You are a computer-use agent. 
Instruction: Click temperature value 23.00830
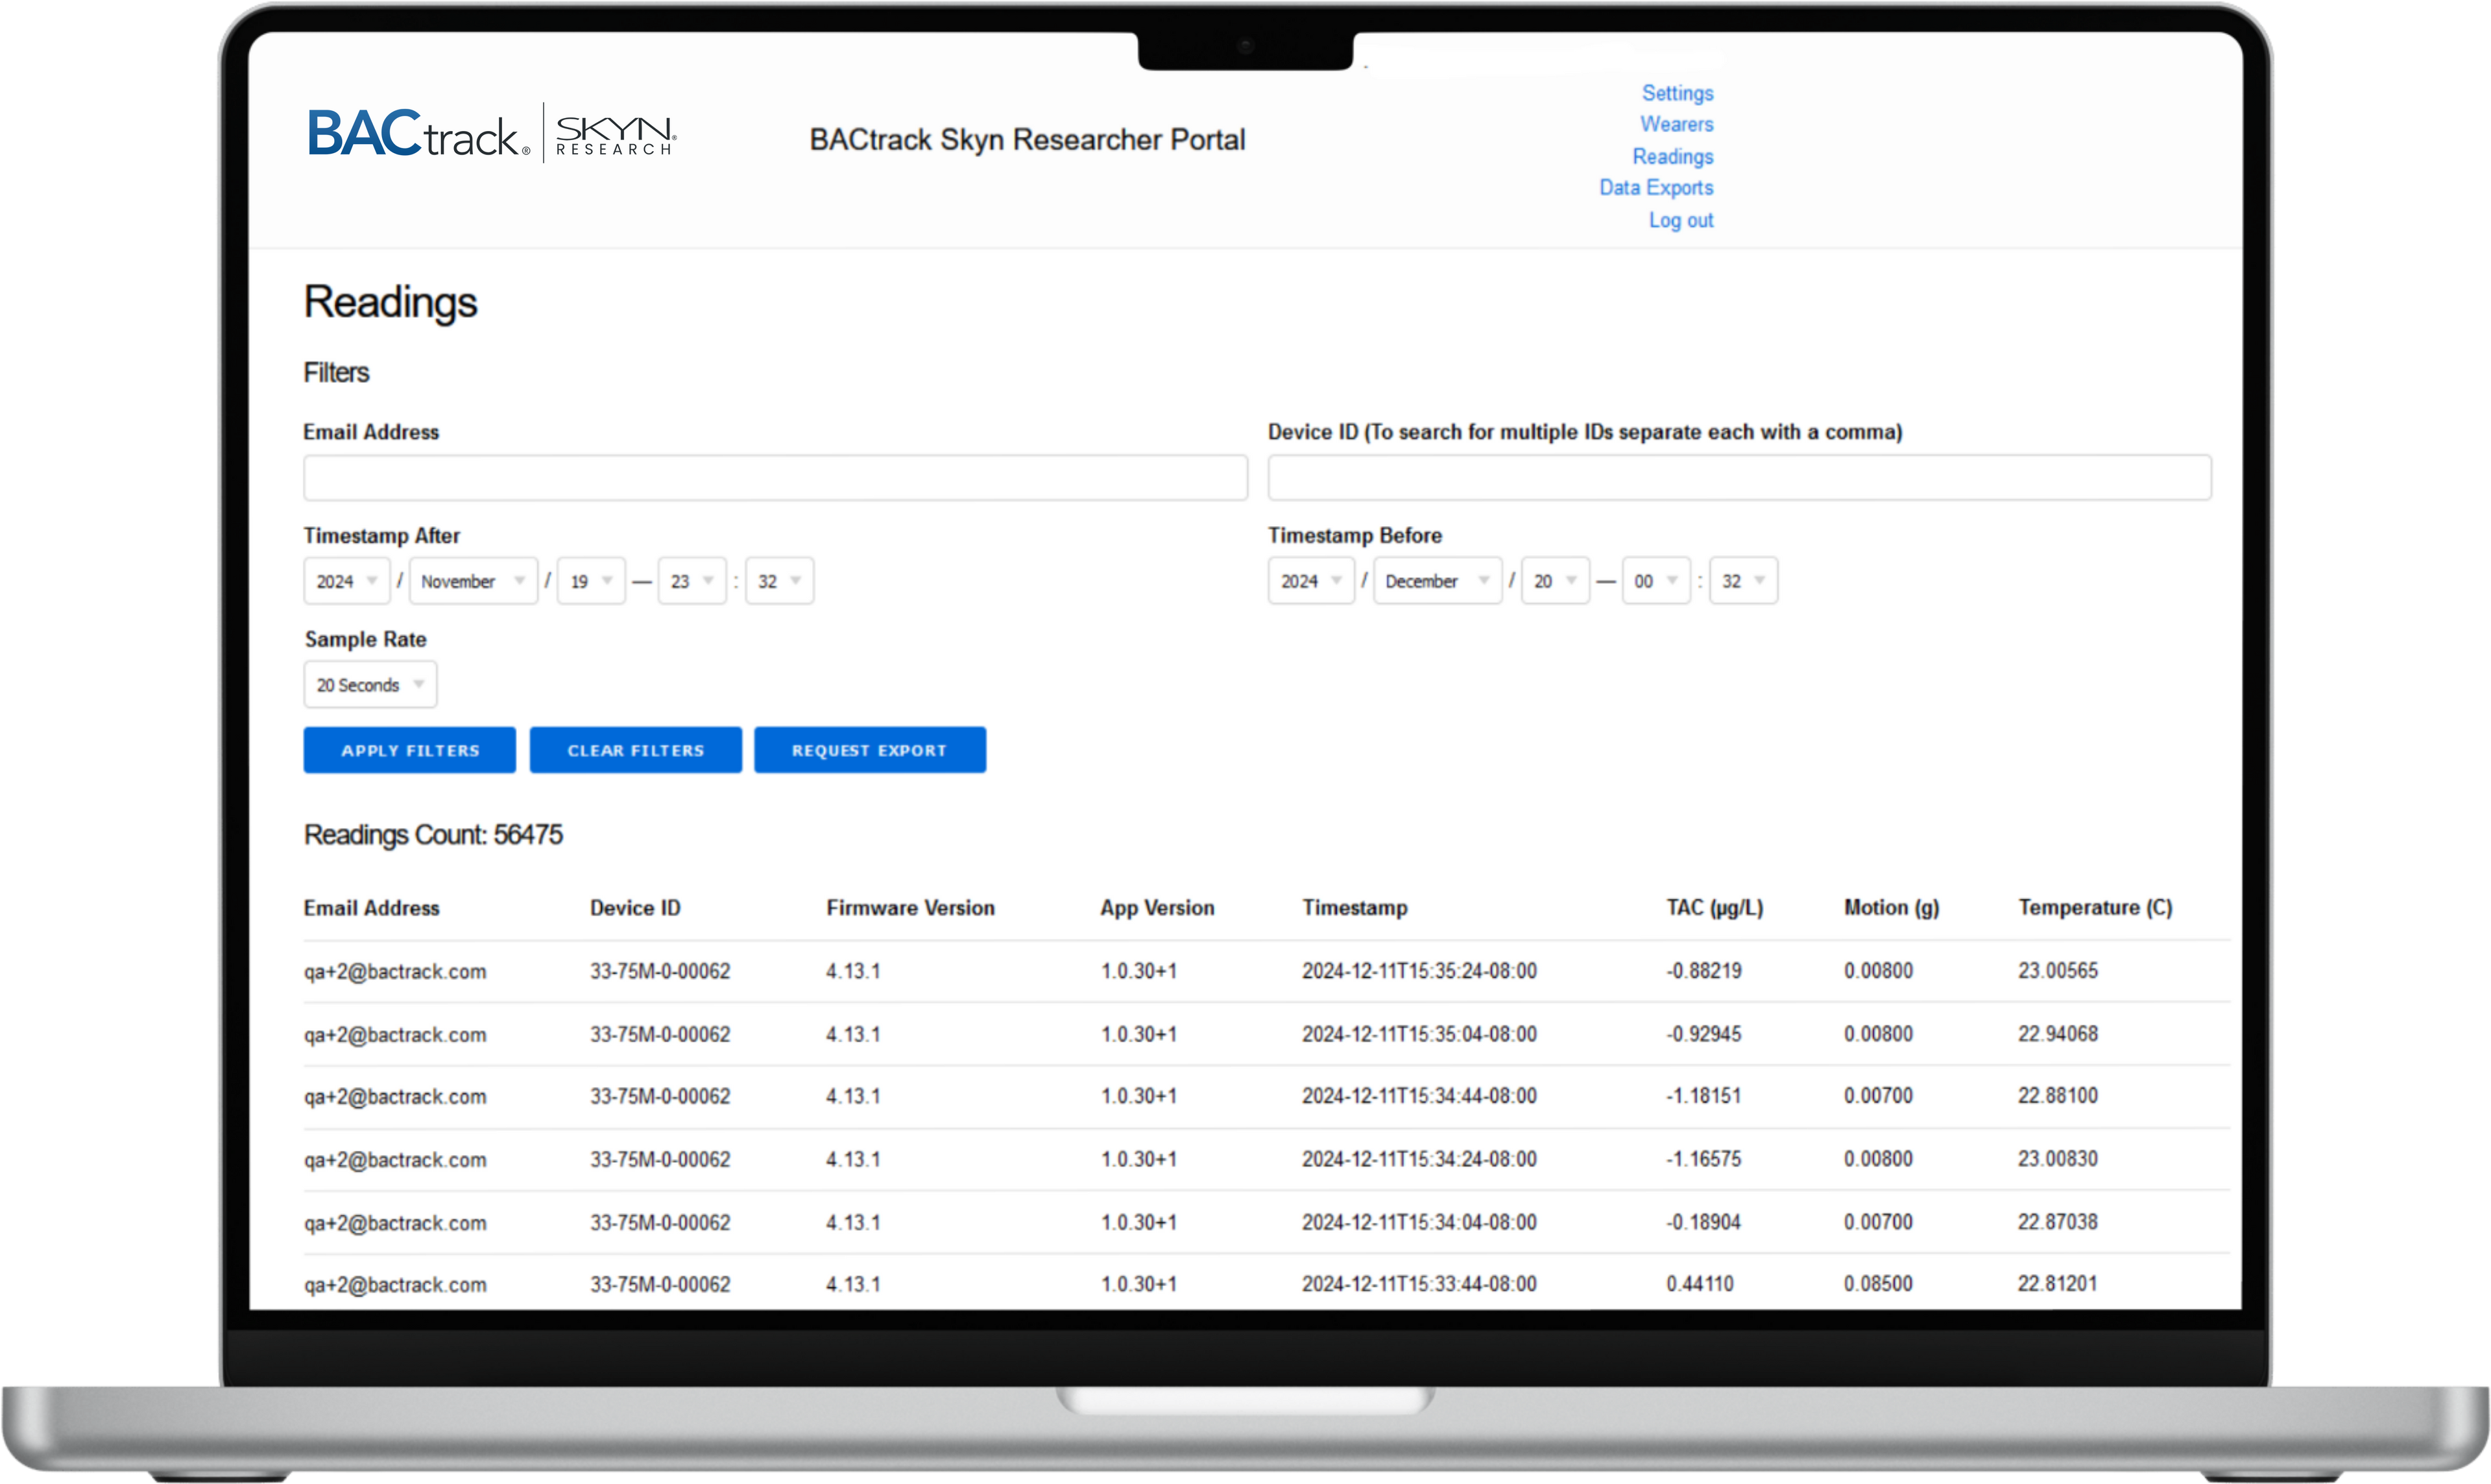click(2058, 1159)
